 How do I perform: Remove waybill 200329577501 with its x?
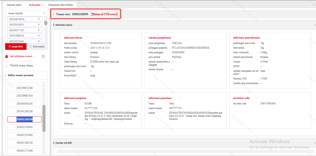click(x=39, y=30)
